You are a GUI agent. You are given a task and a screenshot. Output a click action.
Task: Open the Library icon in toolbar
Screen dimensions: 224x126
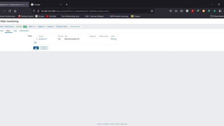pos(176,11)
